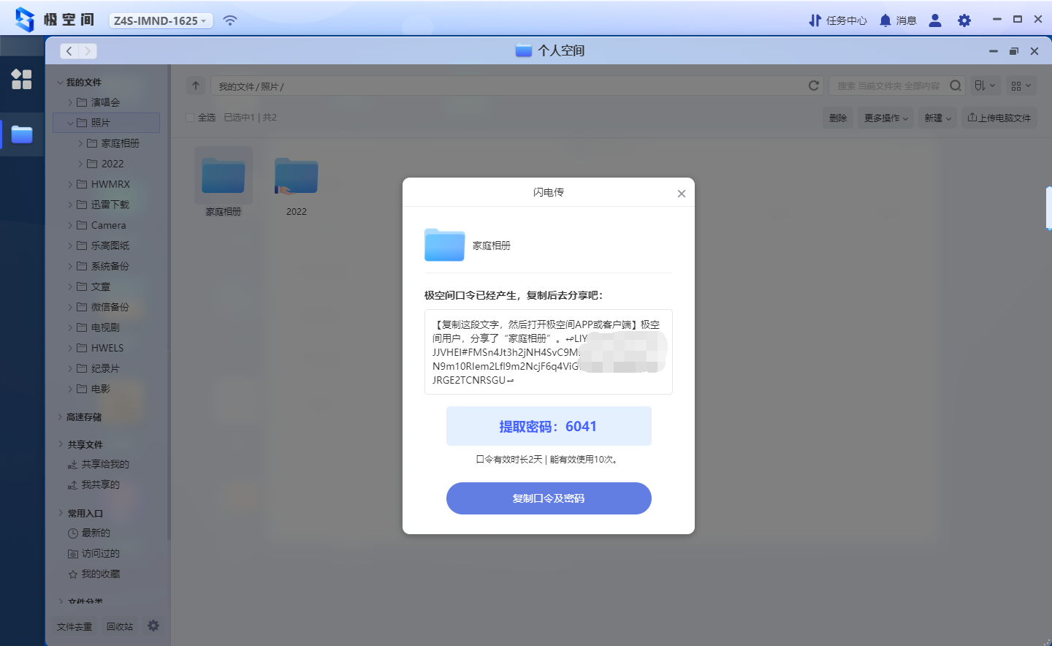Refresh the current folder listing
The image size is (1052, 646).
pos(814,85)
